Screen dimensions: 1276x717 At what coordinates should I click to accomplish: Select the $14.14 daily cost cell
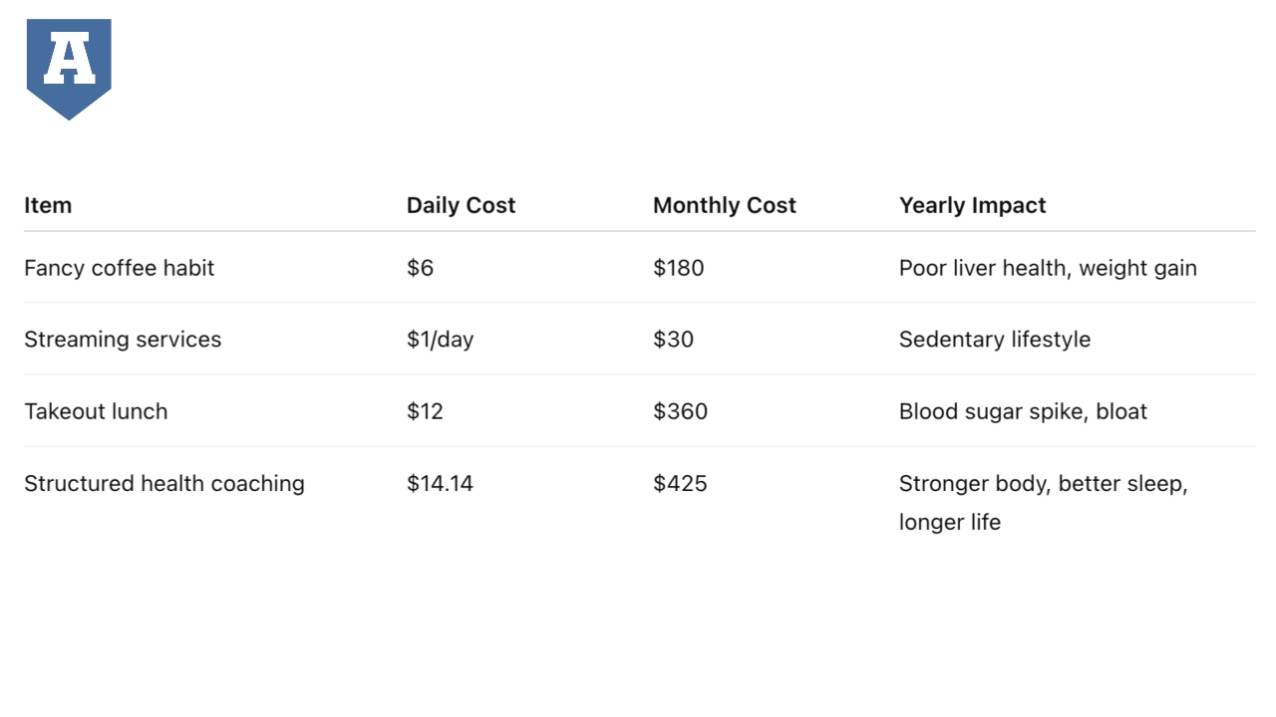440,484
